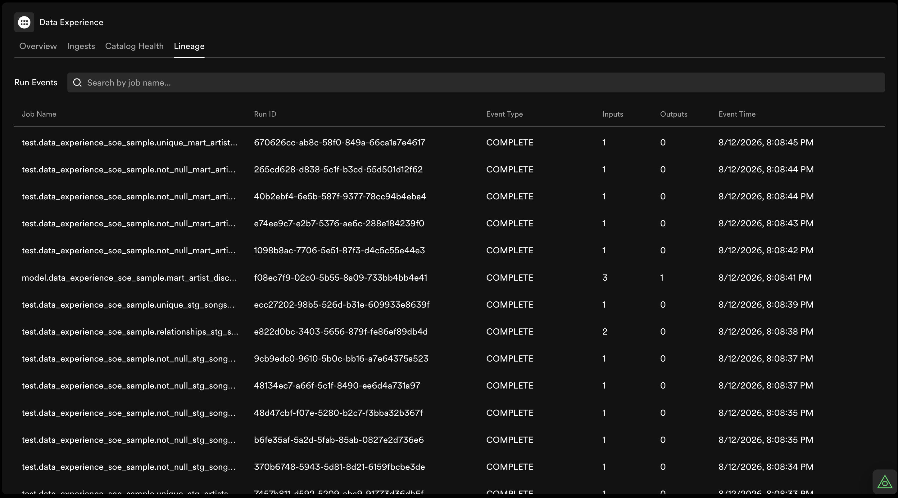Click Event Time 8/12/2026, 8:08:45 PM

[x=766, y=142]
